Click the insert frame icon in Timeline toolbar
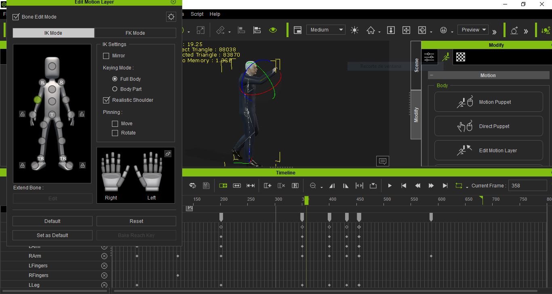 click(268, 185)
